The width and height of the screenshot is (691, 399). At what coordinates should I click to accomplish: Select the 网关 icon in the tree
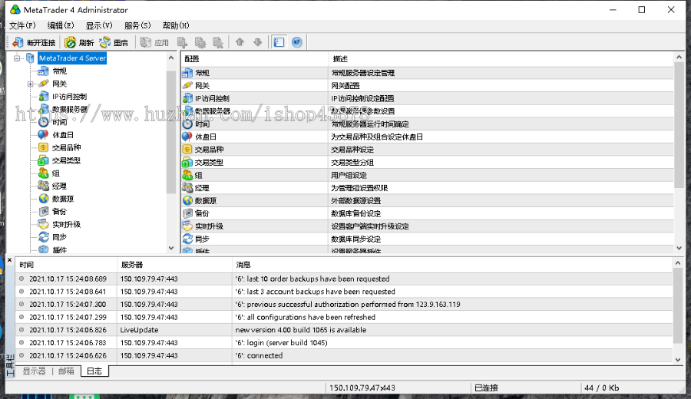coord(43,84)
